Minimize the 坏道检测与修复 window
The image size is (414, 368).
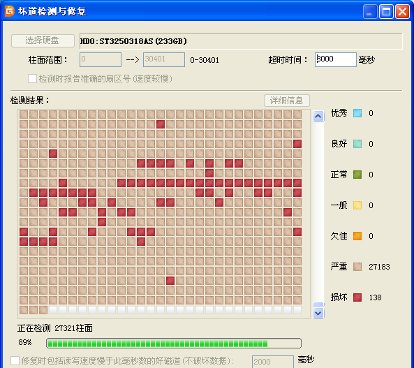[370, 11]
